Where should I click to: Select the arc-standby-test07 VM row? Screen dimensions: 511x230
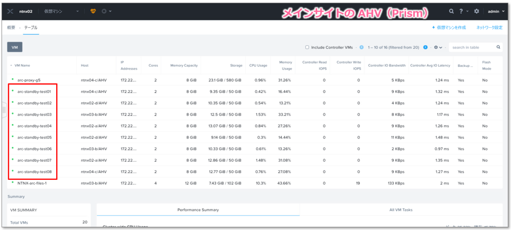(255, 160)
